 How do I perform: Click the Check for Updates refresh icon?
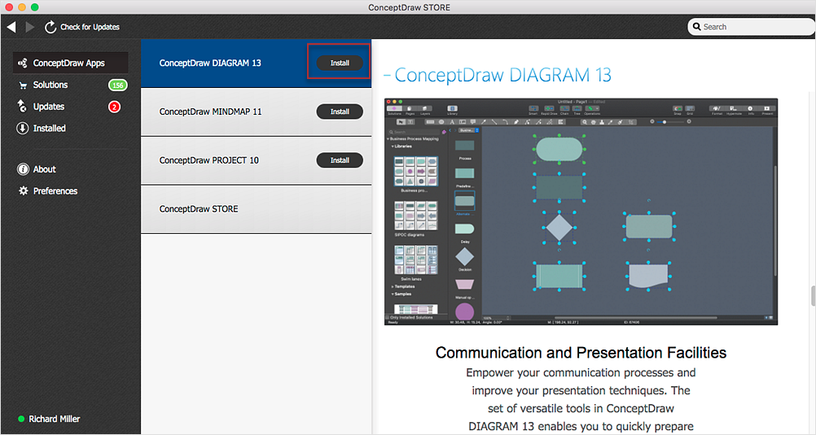[50, 27]
